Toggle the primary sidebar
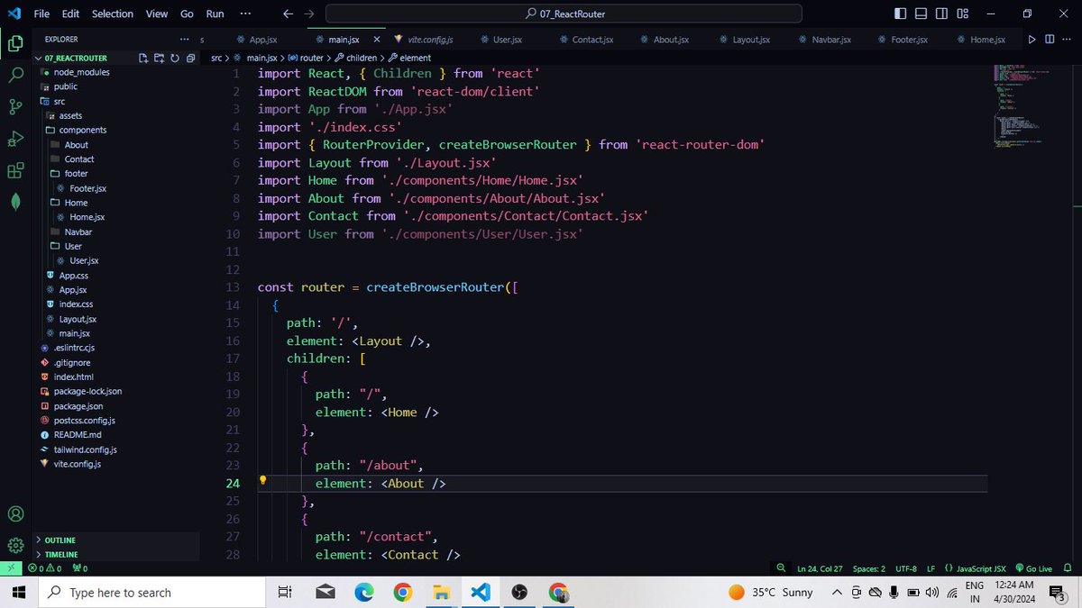 click(x=901, y=13)
